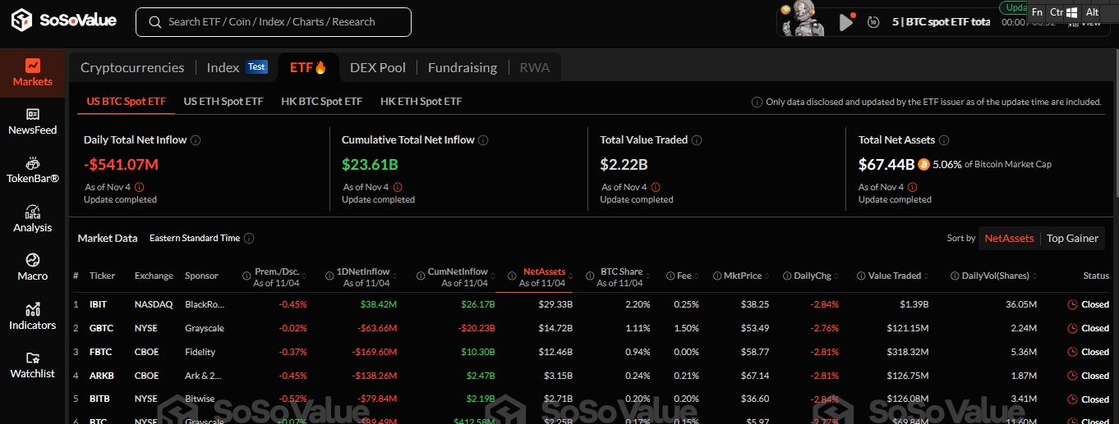This screenshot has width=1119, height=424.
Task: Select US ETH Spot ETF sub-tab
Action: tap(223, 102)
